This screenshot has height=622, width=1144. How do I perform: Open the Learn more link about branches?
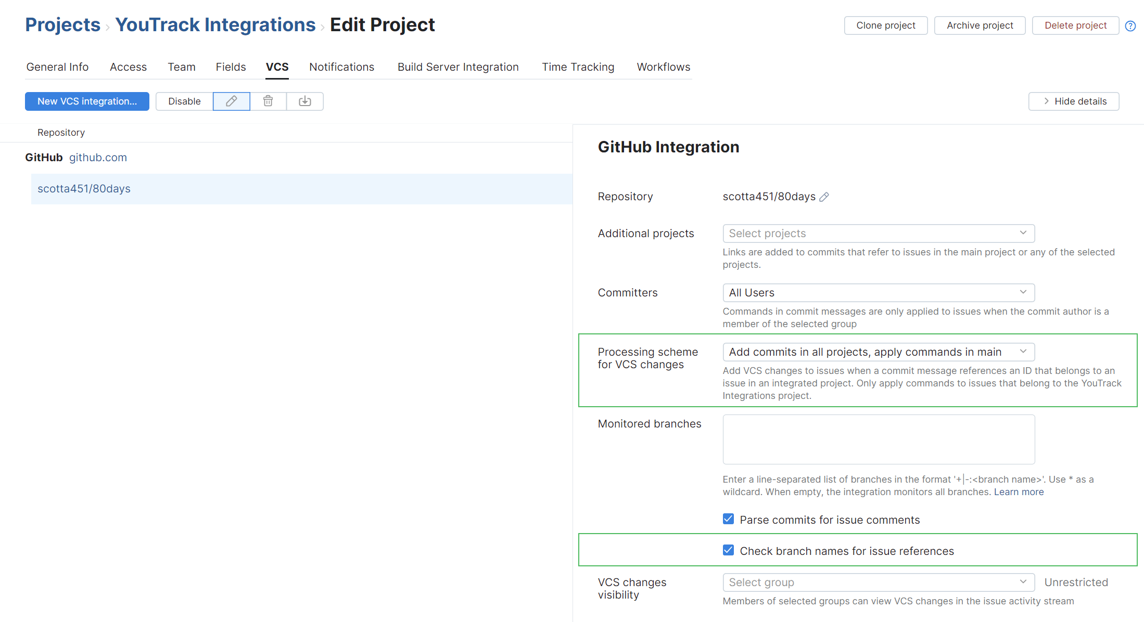click(1019, 491)
